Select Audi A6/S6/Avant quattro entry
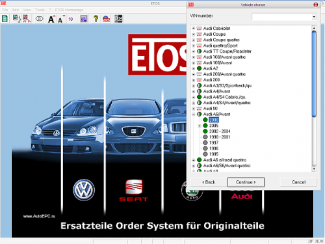 (227, 166)
